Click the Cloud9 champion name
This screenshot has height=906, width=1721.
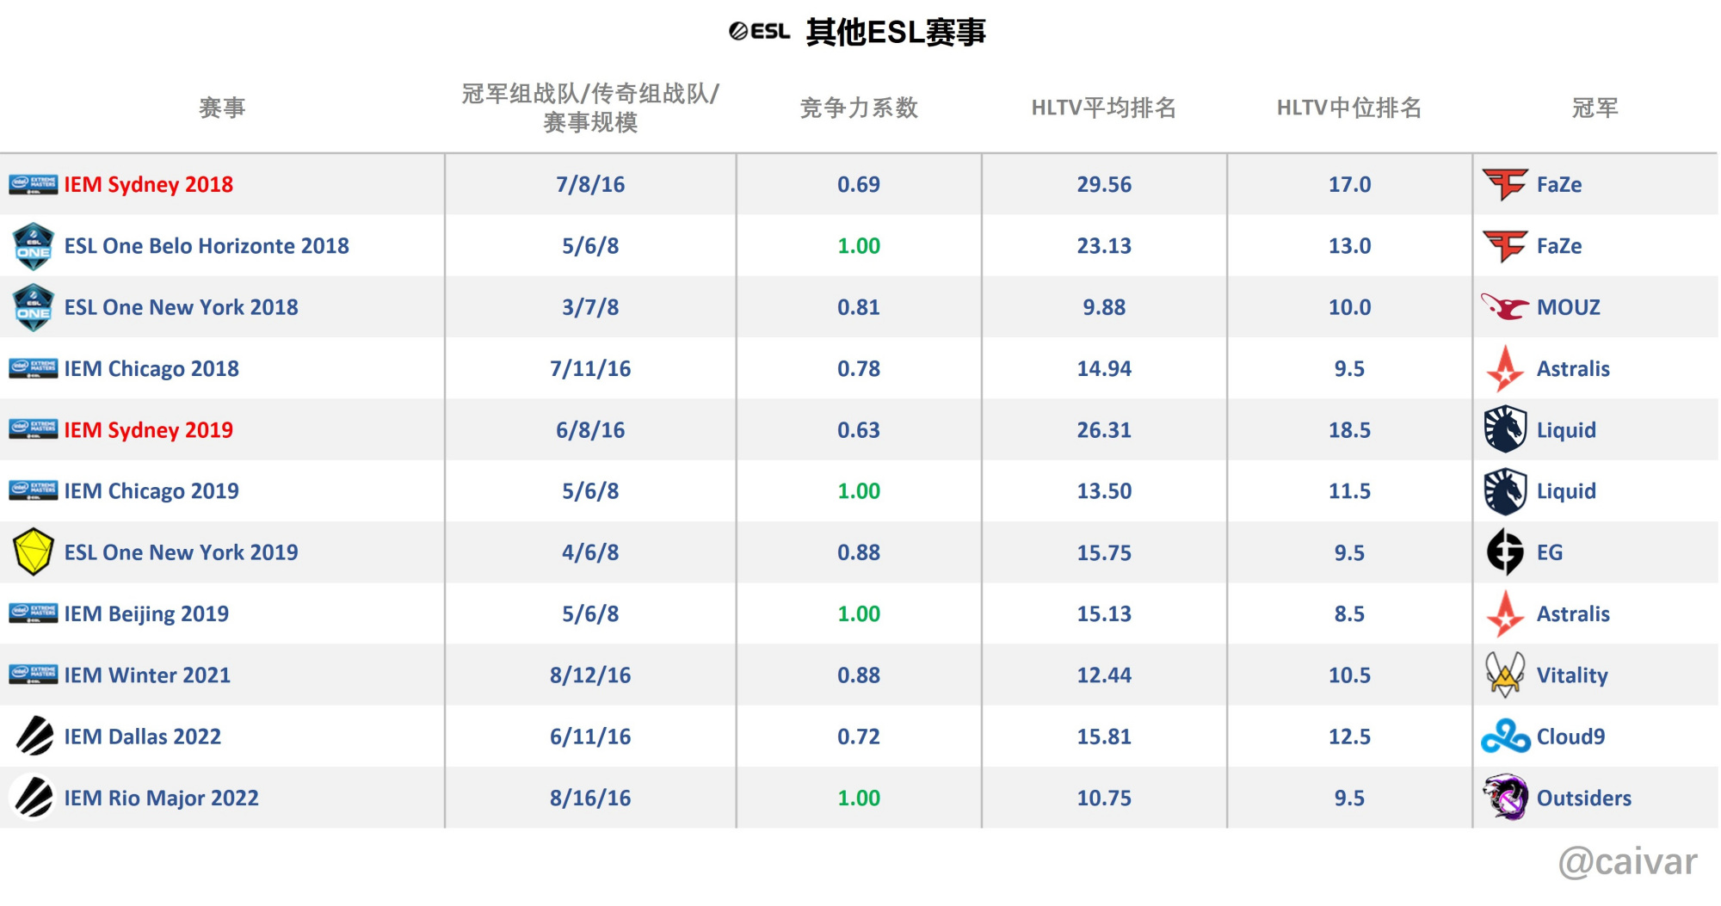[x=1570, y=737]
